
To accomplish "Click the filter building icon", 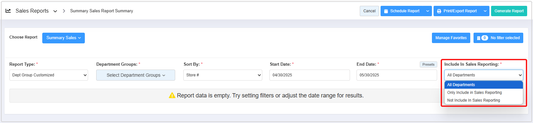I will pos(478,38).
